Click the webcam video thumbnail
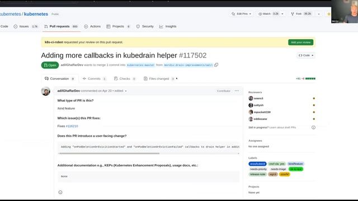The height and width of the screenshot is (201, 358). 345,11
